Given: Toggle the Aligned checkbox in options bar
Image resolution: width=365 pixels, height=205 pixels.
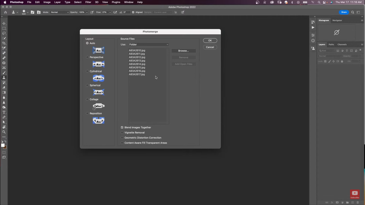Looking at the screenshot, I should pyautogui.click(x=133, y=12).
